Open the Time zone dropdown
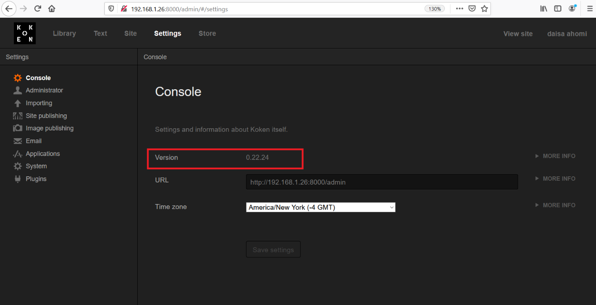Viewport: 596px width, 305px height. click(x=321, y=208)
